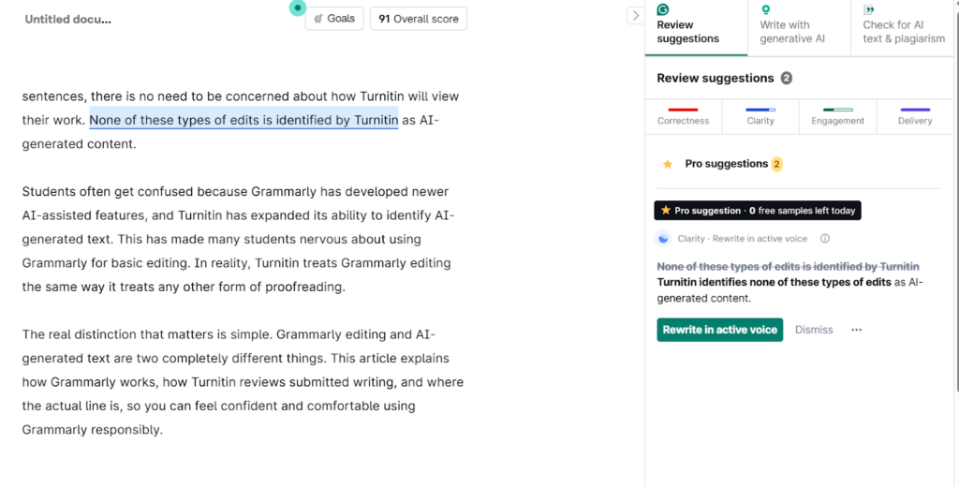This screenshot has height=487, width=959.
Task: Click the Goals target icon
Action: pyautogui.click(x=318, y=19)
